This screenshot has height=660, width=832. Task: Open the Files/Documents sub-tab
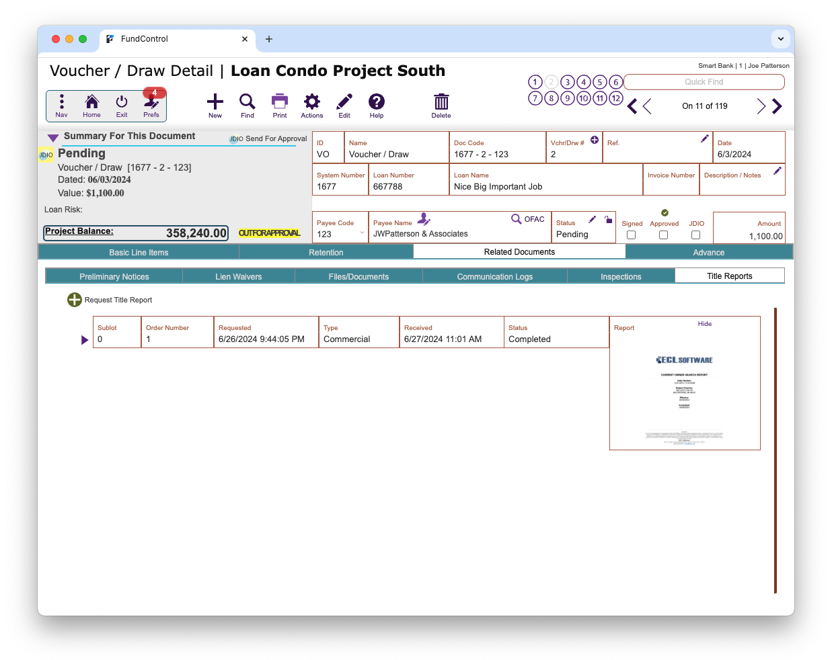[x=358, y=276]
